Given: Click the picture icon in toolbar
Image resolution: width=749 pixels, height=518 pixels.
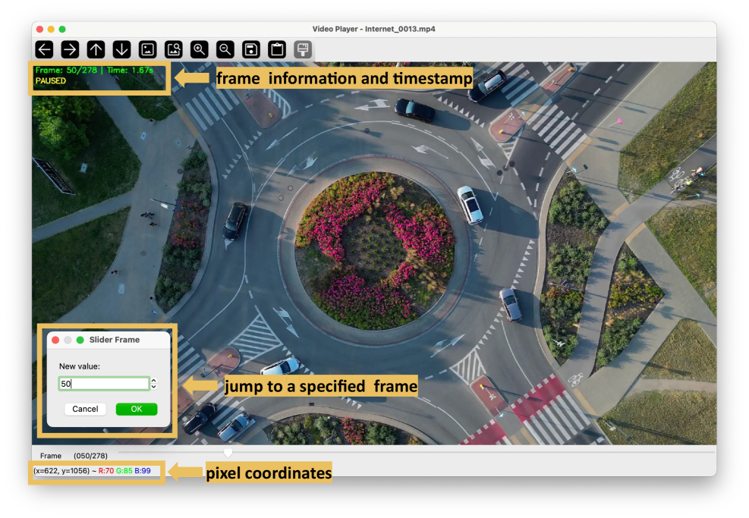Looking at the screenshot, I should pyautogui.click(x=148, y=50).
